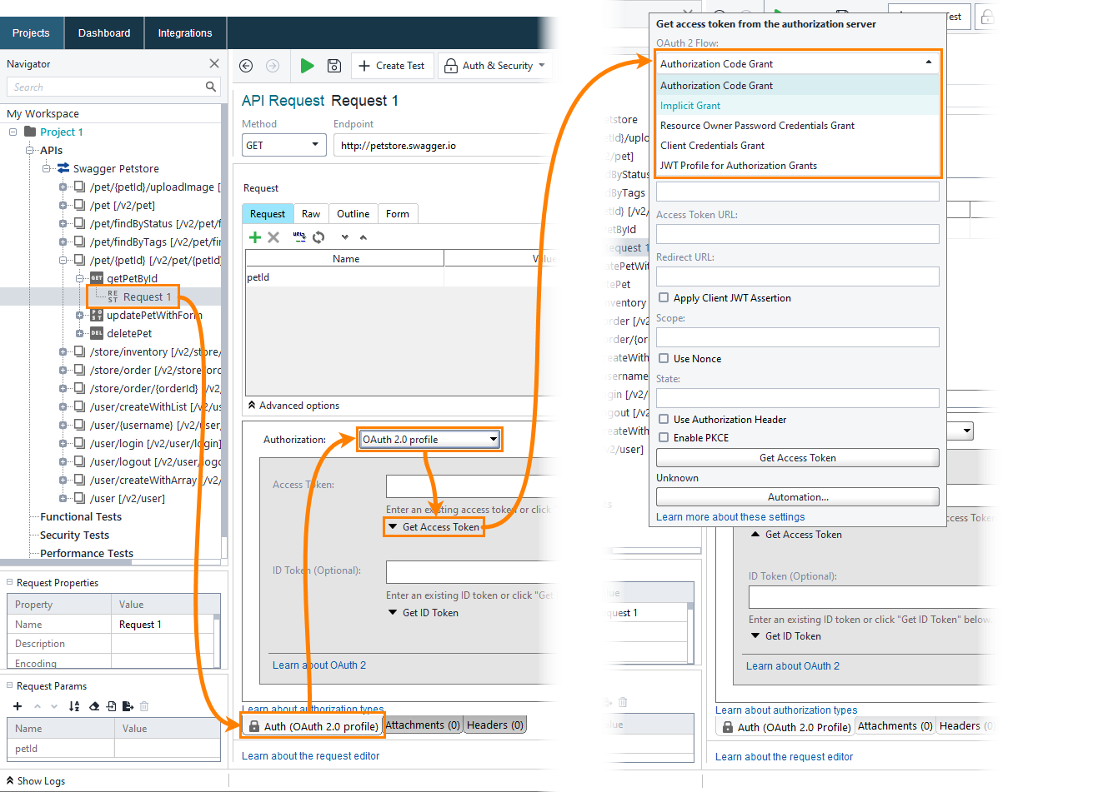
Task: Add a new parameter with the plus icon
Action: 17,706
